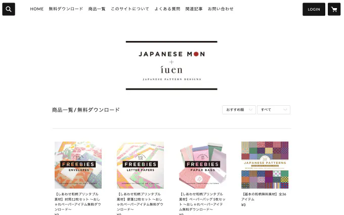The height and width of the screenshot is (215, 344).
Task: Expand the おすすめ順 sort dropdown
Action: (239, 110)
